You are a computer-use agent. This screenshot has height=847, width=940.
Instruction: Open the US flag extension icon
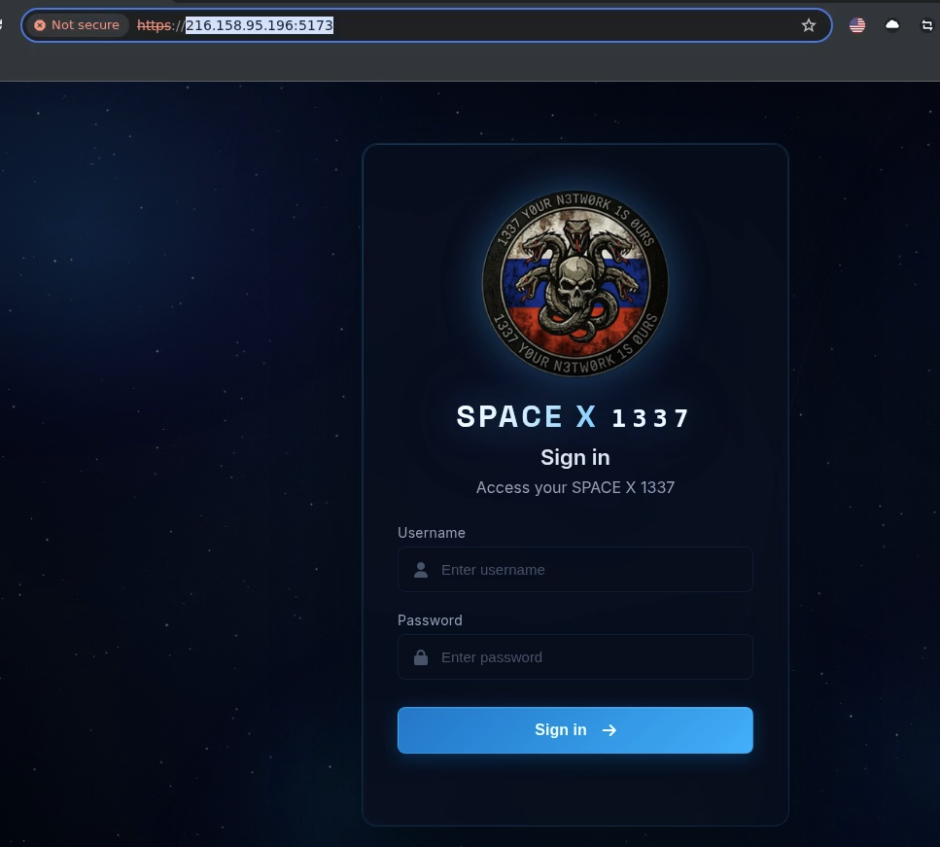[857, 25]
